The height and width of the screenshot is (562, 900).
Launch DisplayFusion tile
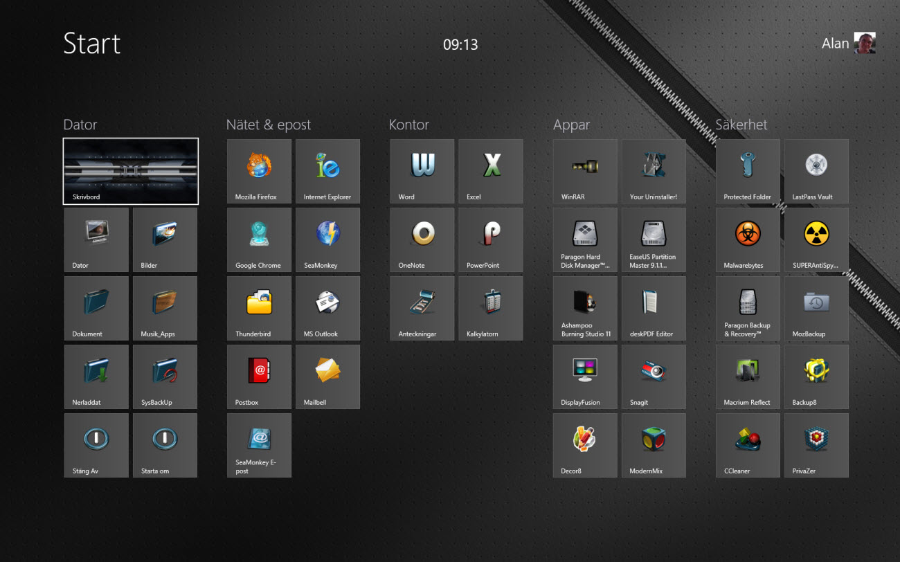click(585, 377)
